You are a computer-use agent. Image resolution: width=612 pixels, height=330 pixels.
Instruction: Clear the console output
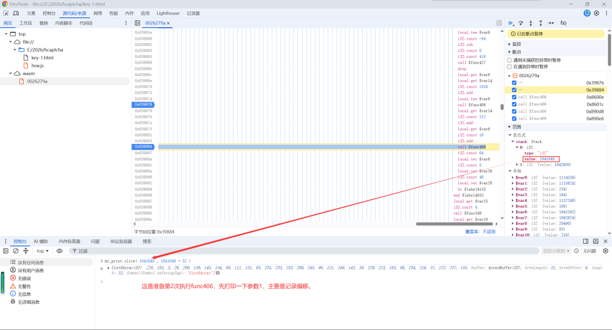[x=16, y=251]
